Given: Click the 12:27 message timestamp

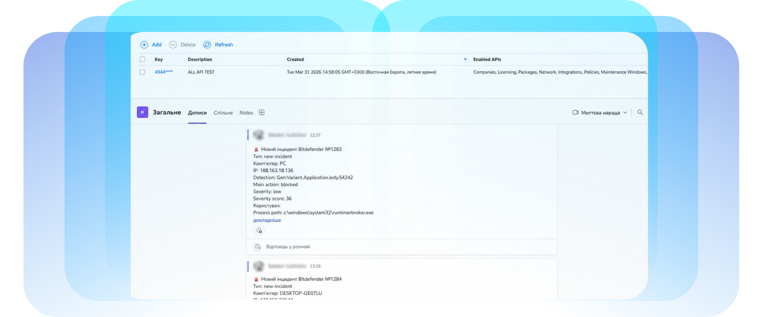Looking at the screenshot, I should [315, 135].
